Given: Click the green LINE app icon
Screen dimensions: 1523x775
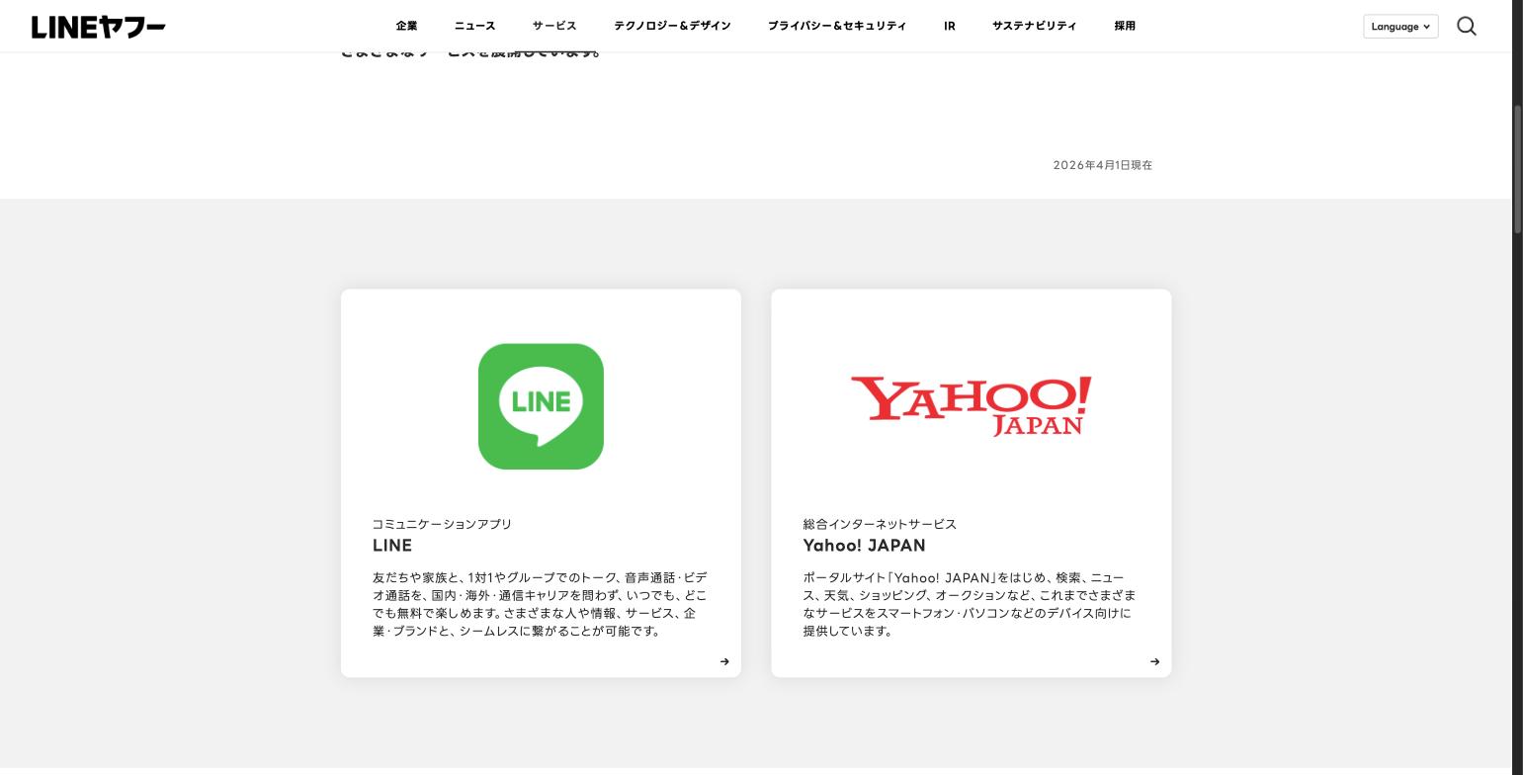Looking at the screenshot, I should pyautogui.click(x=541, y=406).
